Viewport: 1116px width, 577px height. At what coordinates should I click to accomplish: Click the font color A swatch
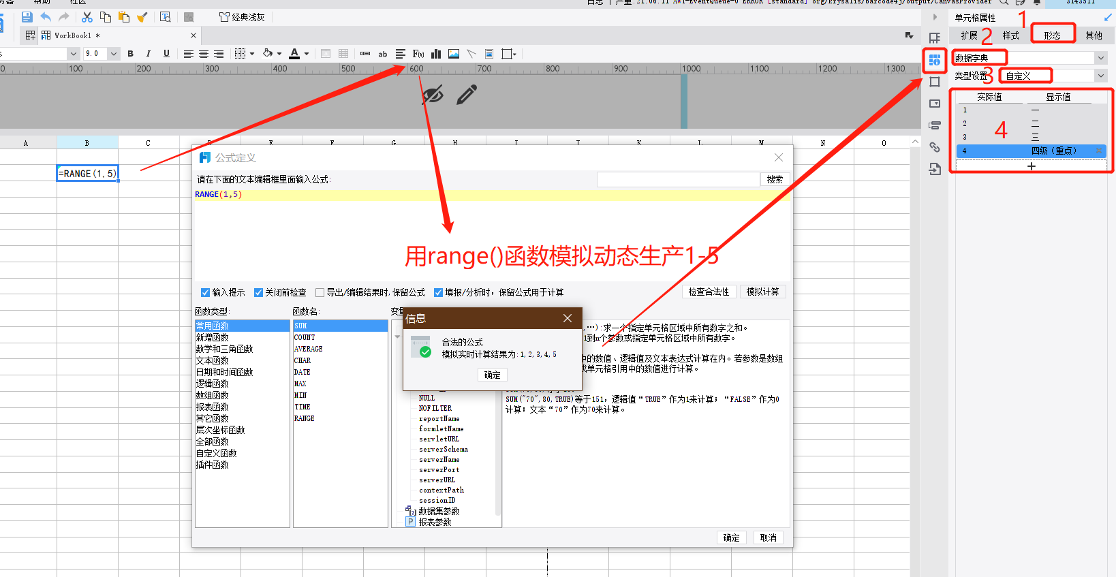(x=294, y=54)
